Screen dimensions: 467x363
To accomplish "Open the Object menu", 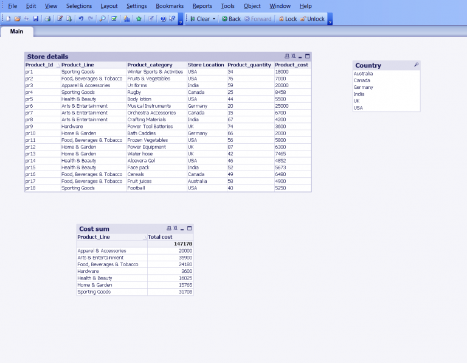I will coord(252,6).
